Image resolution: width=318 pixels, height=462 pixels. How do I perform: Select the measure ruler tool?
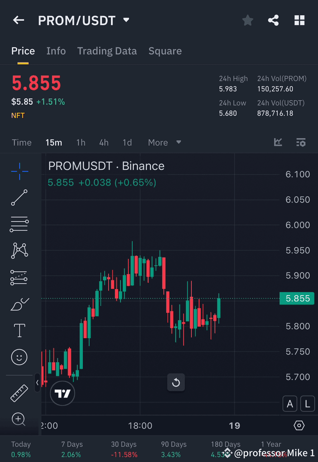point(19,393)
